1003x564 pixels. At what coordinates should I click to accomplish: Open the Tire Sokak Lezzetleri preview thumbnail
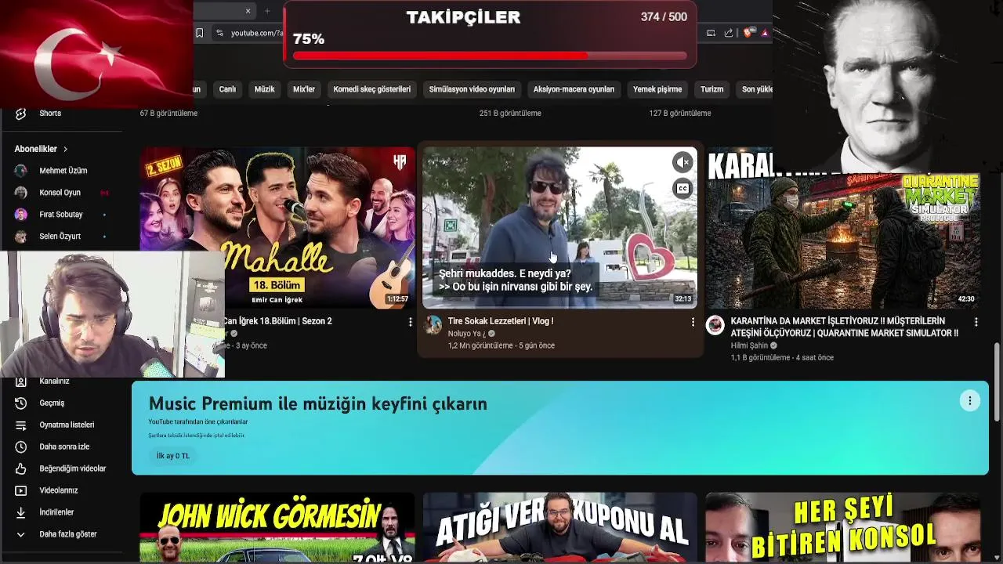[x=559, y=227]
